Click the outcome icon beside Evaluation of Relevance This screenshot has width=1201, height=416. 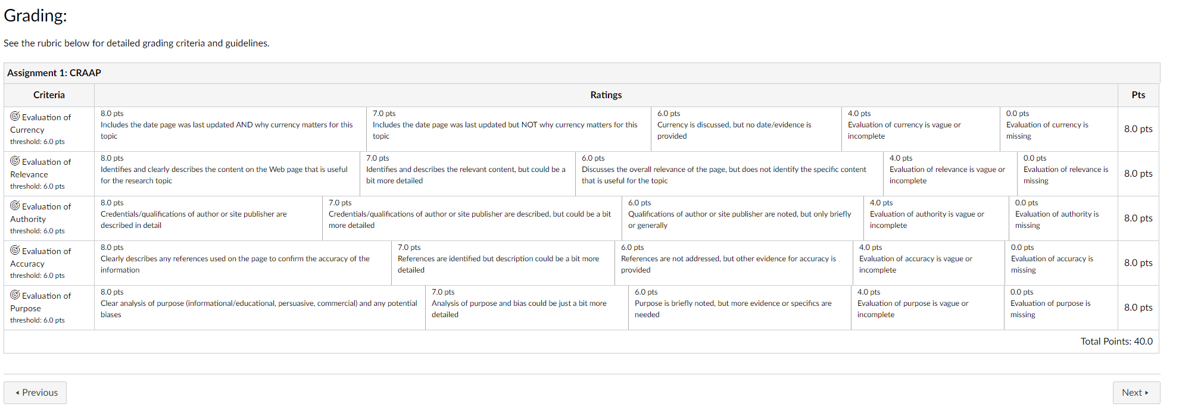15,161
